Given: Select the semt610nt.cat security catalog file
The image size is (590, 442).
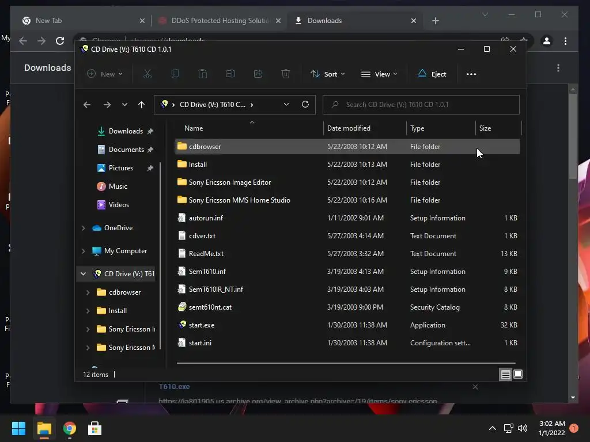Looking at the screenshot, I should coord(348,307).
